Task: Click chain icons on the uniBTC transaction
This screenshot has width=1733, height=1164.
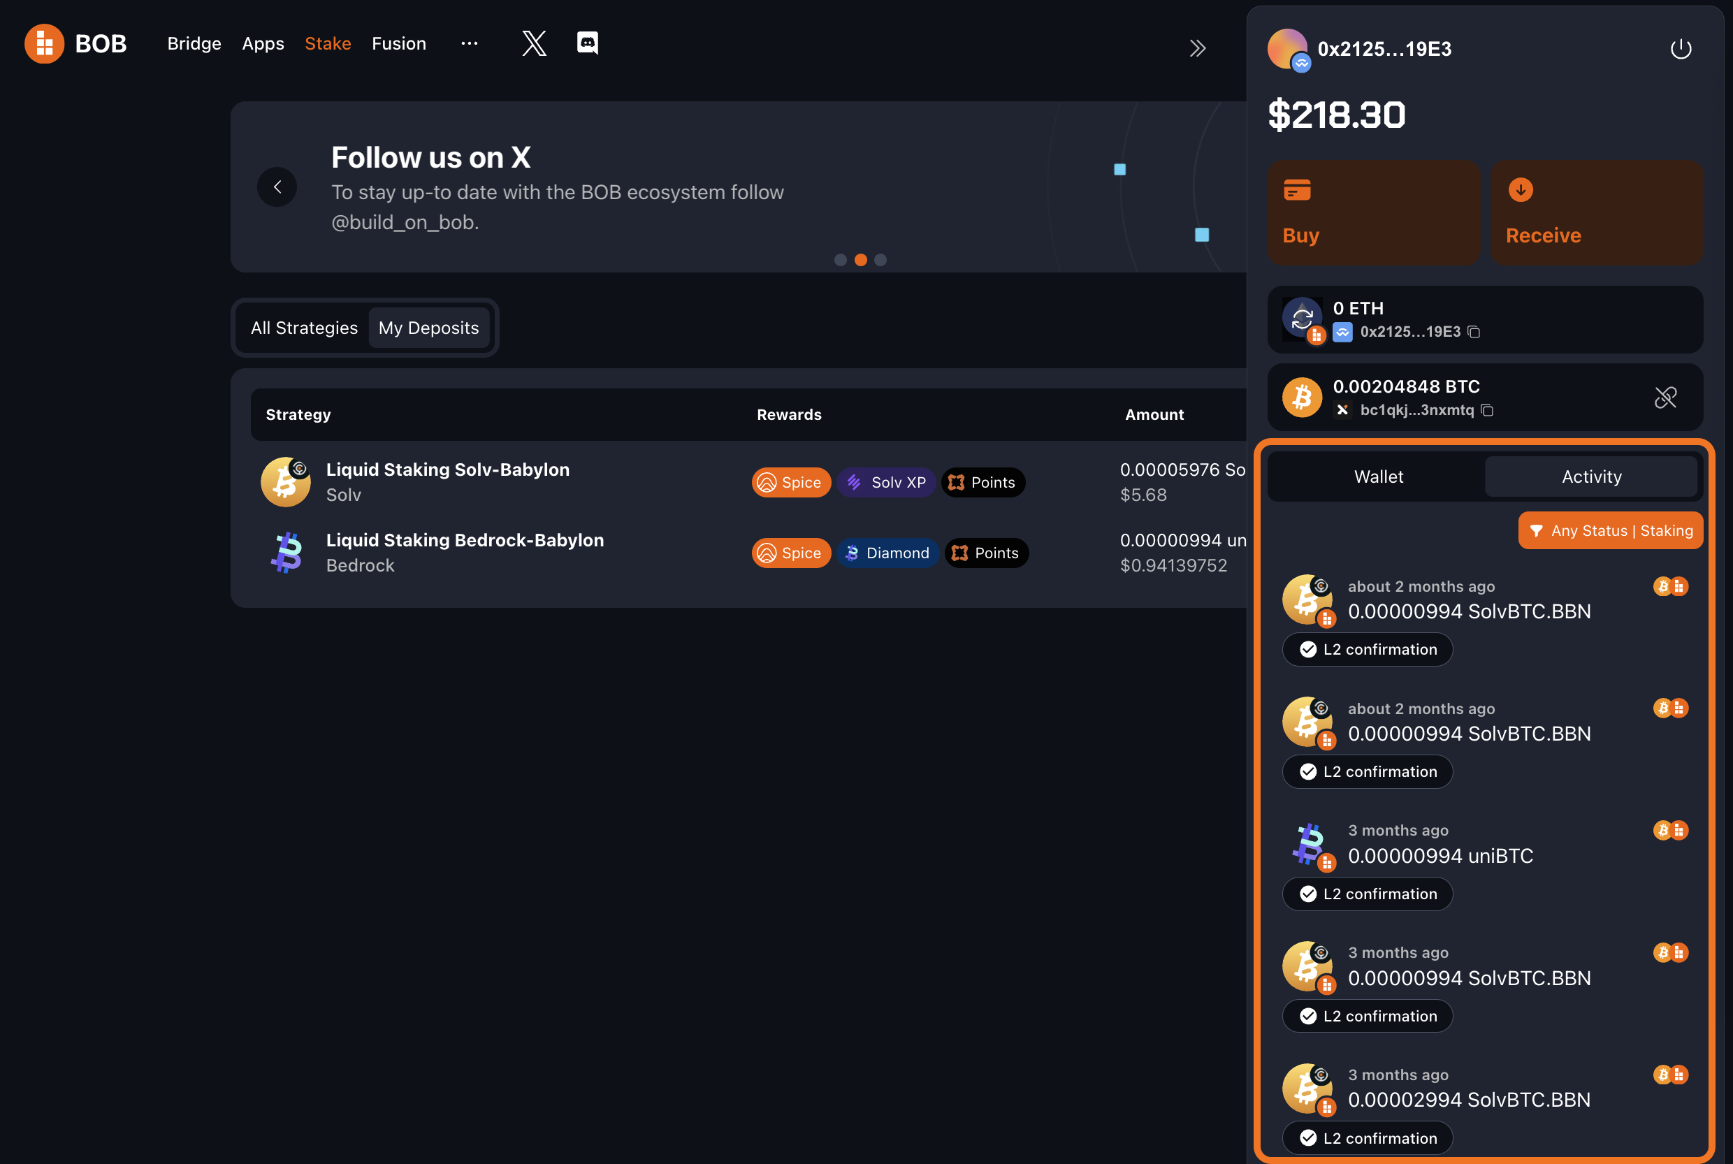Action: pyautogui.click(x=1671, y=831)
